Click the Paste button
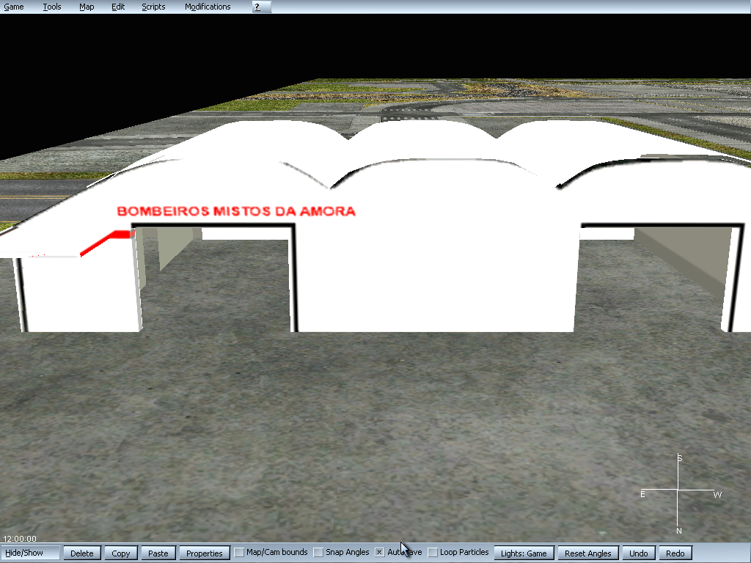This screenshot has width=751, height=563. 158,553
